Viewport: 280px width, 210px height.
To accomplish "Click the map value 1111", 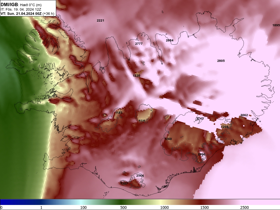I will 142,121.
